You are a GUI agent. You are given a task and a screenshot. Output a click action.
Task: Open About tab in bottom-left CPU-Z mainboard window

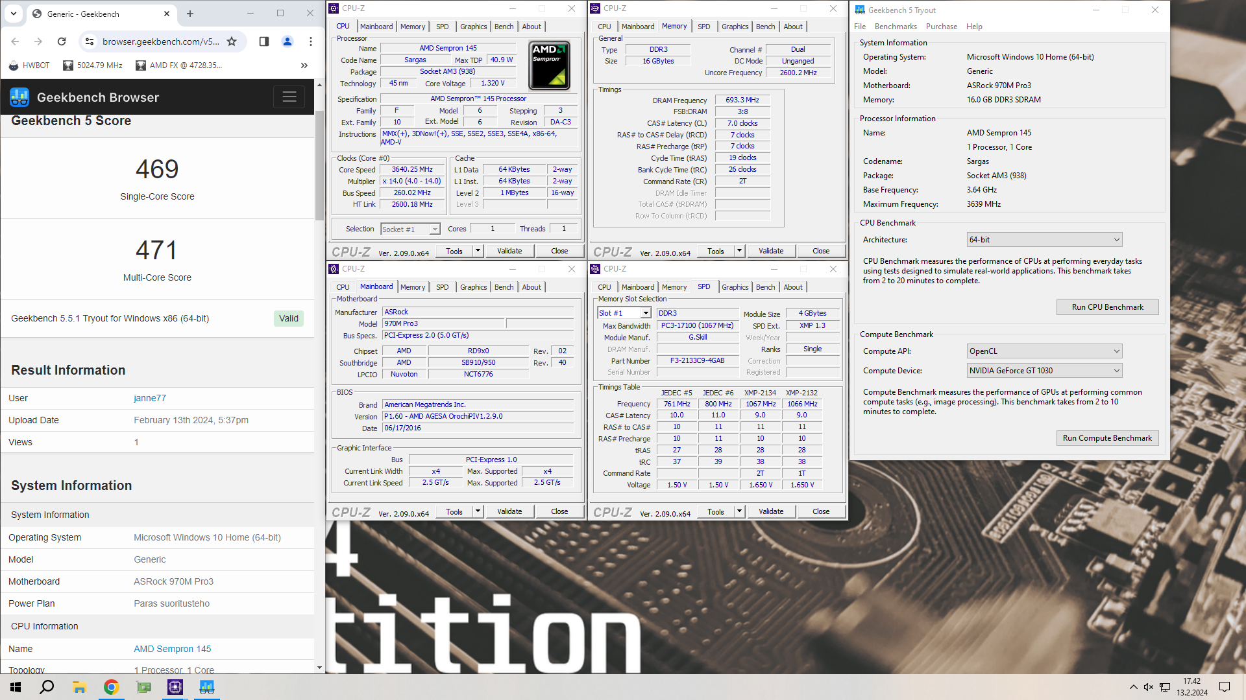pyautogui.click(x=531, y=287)
